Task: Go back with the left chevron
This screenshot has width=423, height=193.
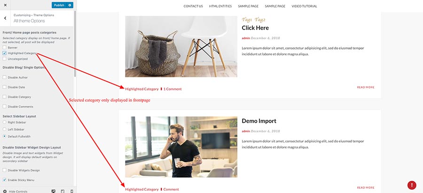Action: (x=5, y=18)
